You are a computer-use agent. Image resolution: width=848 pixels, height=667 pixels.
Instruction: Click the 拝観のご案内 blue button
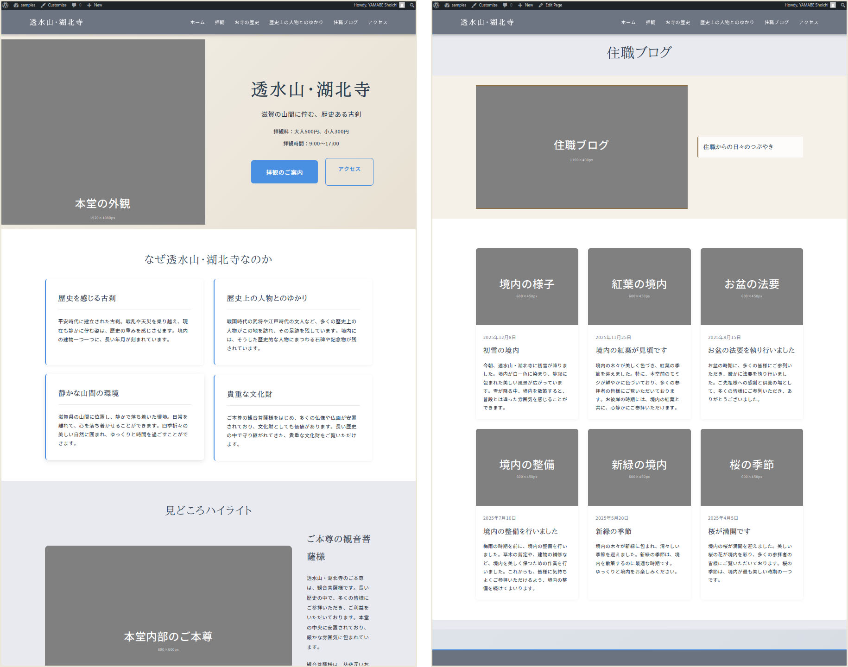284,171
